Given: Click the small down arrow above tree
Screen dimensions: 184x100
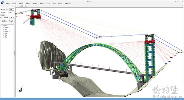Looking at the screenshot, I should coord(13,23).
